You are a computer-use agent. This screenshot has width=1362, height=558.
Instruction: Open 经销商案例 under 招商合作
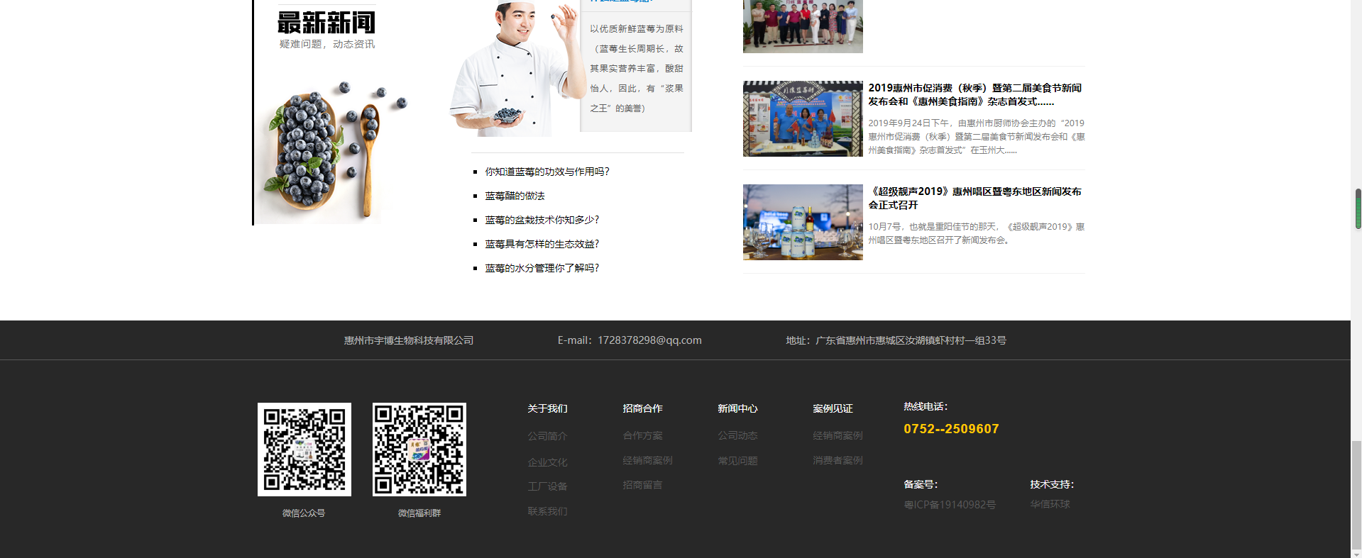point(647,460)
